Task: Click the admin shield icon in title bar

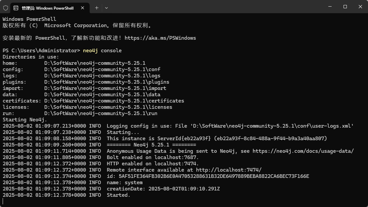Action: pos(6,8)
